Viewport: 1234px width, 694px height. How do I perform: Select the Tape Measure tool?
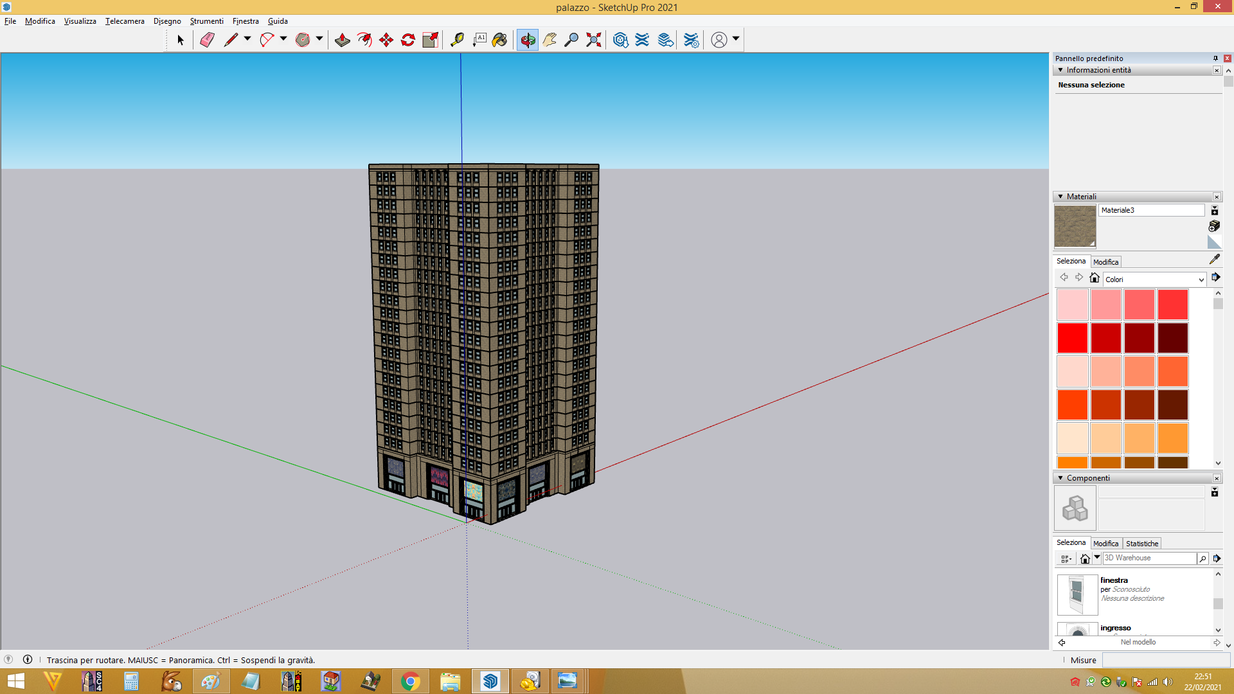coord(457,40)
